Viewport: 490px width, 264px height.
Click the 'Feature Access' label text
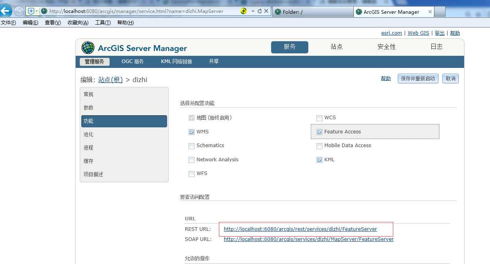click(x=342, y=132)
